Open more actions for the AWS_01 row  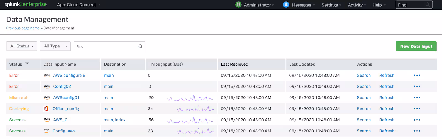(x=417, y=120)
